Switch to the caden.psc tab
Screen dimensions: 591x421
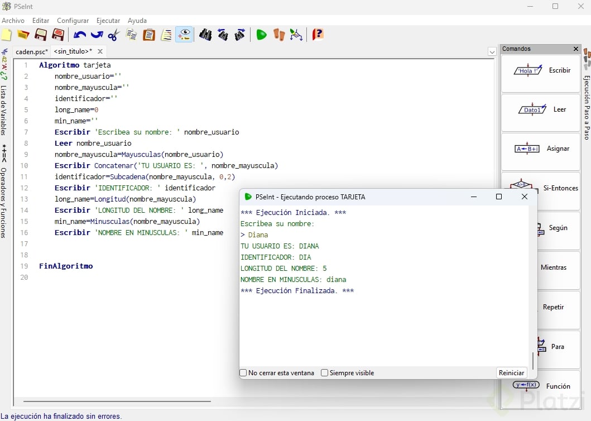click(31, 51)
